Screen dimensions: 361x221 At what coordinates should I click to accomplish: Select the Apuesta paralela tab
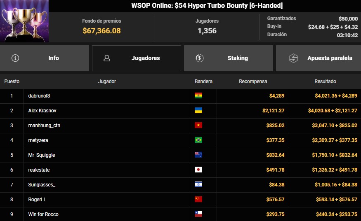pos(319,58)
